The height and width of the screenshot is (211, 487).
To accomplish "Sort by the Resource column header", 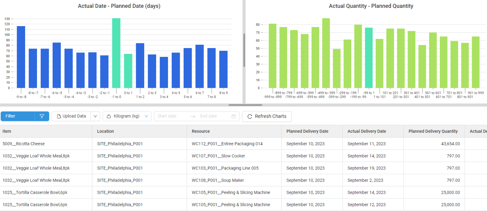I will pos(234,131).
